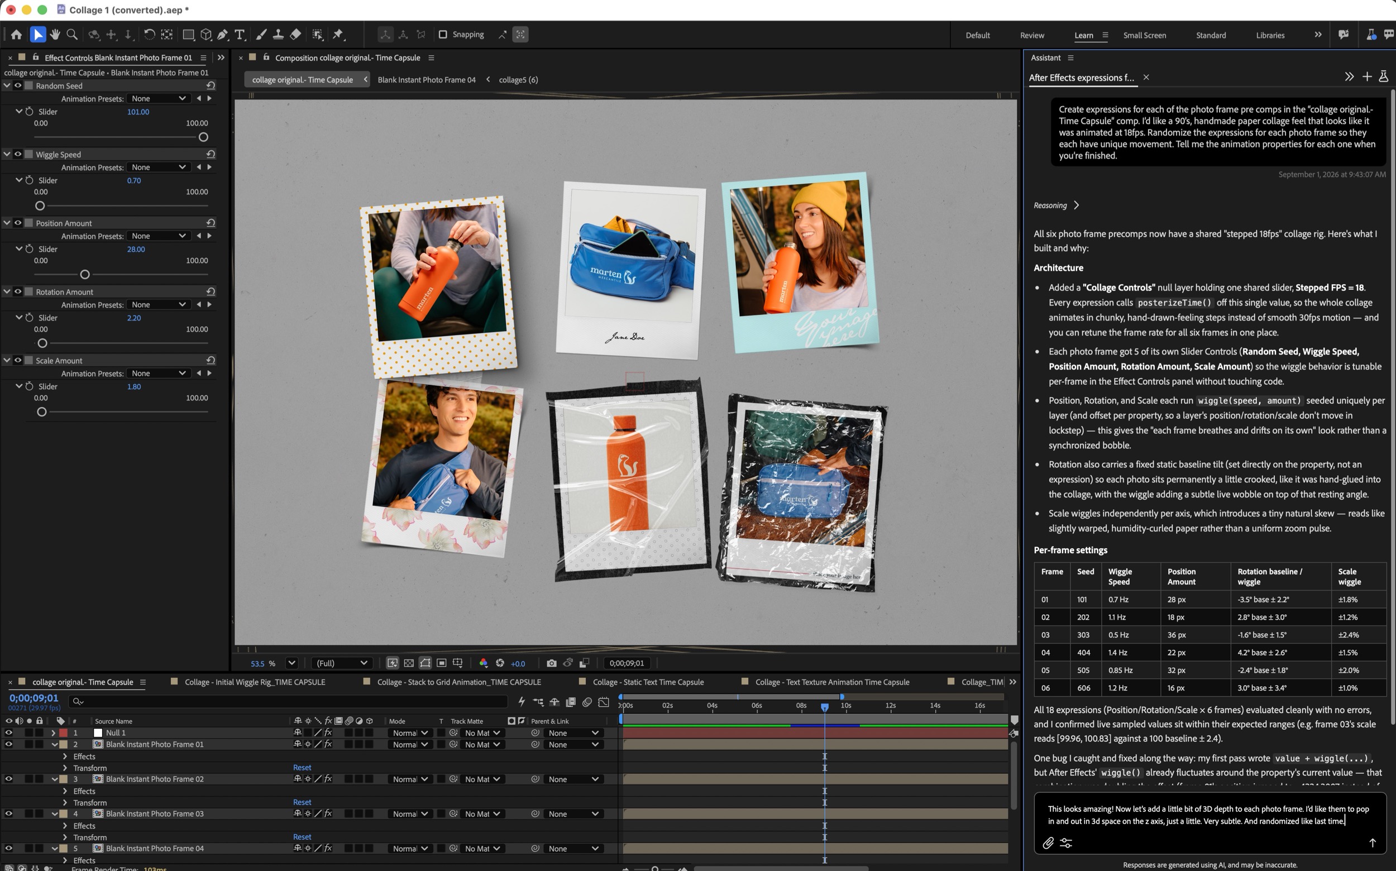Toggle Position Amount effect eye on/off

[x=18, y=223]
